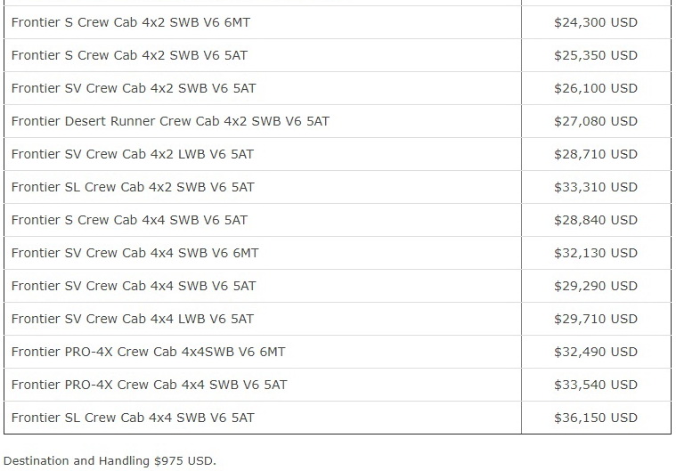The height and width of the screenshot is (471, 676).
Task: Click Frontier SL Crew Cab 4x2 SWB model
Action: (133, 187)
